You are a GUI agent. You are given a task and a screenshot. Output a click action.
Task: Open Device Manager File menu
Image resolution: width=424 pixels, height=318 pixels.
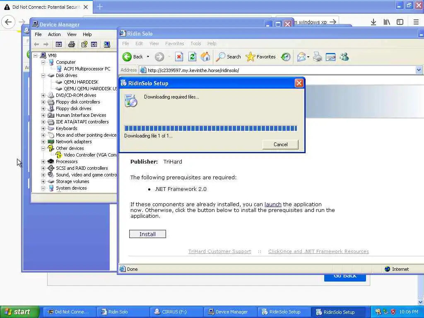38,34
